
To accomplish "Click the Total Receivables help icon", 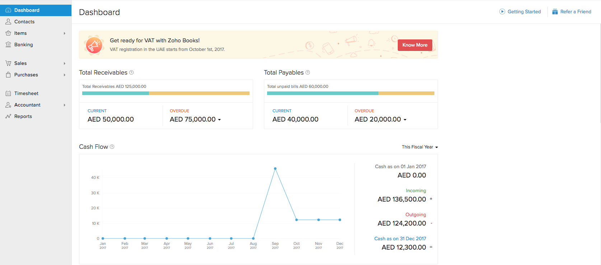I will (131, 72).
